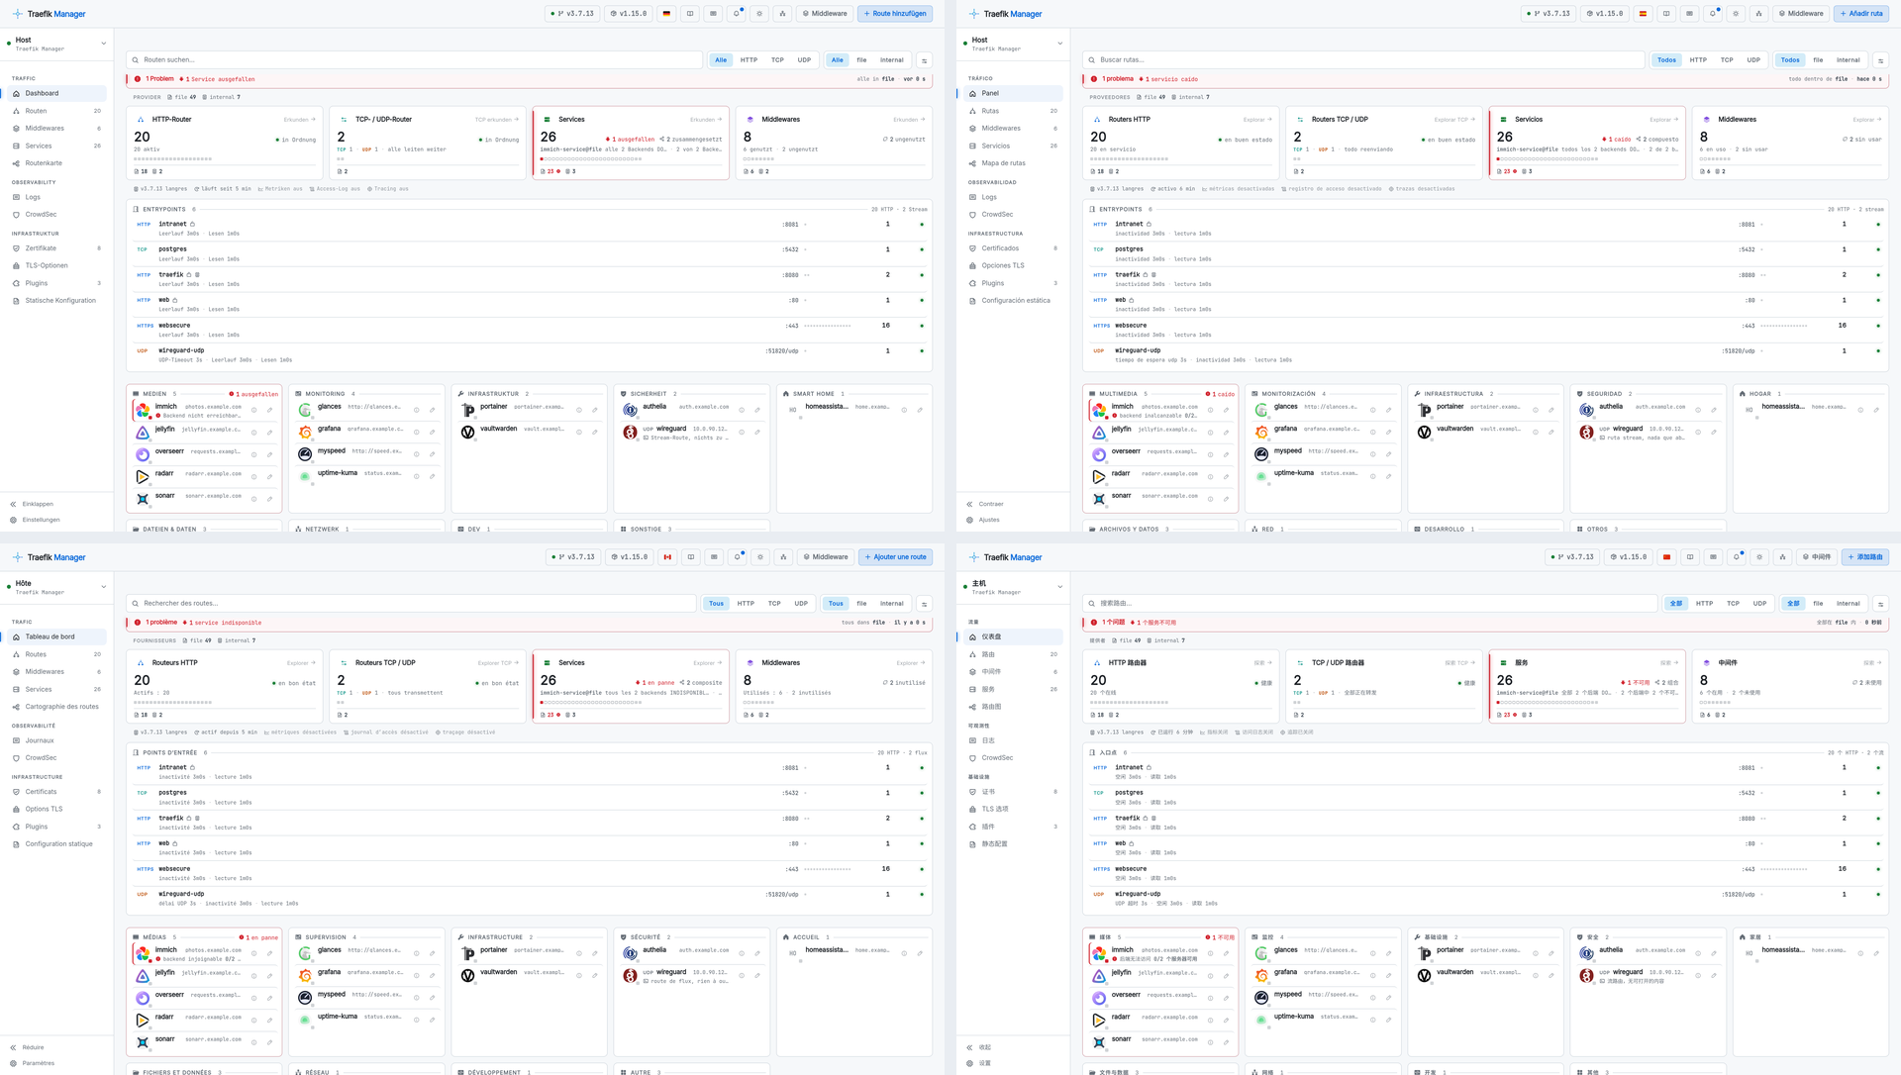The image size is (1901, 1075).
Task: Click the radarr app icon under MULTIMEDIA
Action: tap(1099, 476)
